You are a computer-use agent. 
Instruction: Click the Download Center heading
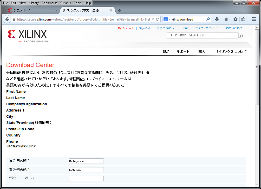30,65
